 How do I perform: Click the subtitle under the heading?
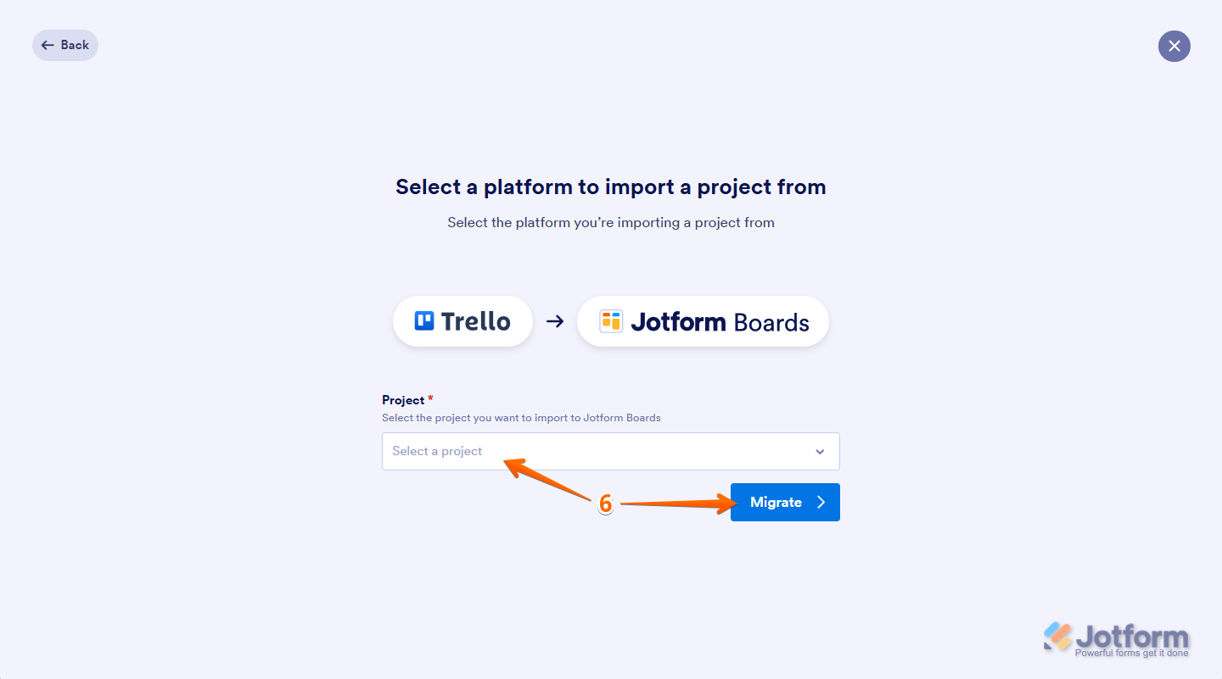611,223
